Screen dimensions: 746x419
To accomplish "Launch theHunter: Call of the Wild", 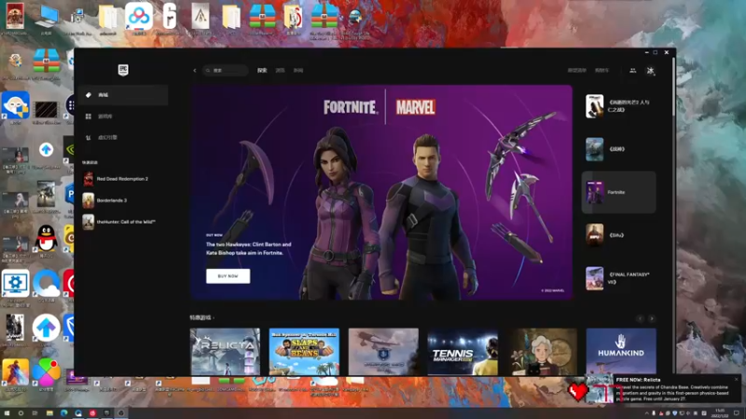I will coord(126,222).
